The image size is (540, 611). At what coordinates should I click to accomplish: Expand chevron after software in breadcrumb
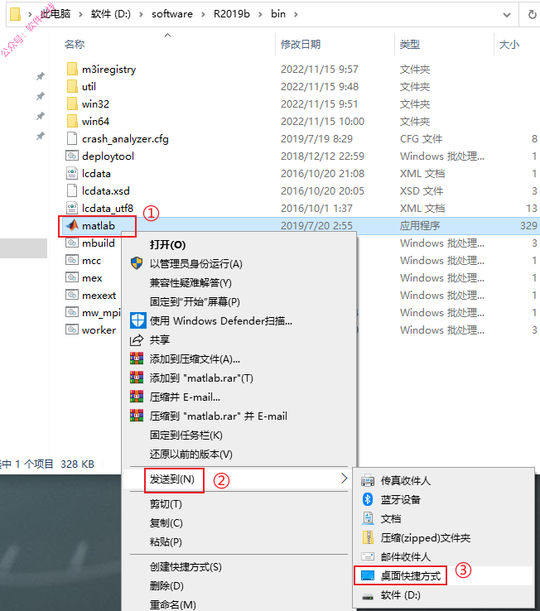[x=203, y=14]
